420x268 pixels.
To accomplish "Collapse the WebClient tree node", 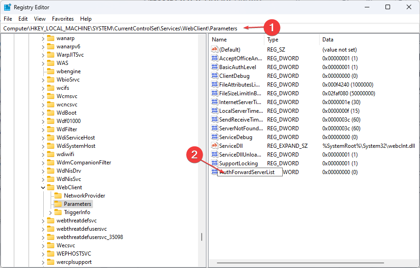I will click(x=43, y=187).
